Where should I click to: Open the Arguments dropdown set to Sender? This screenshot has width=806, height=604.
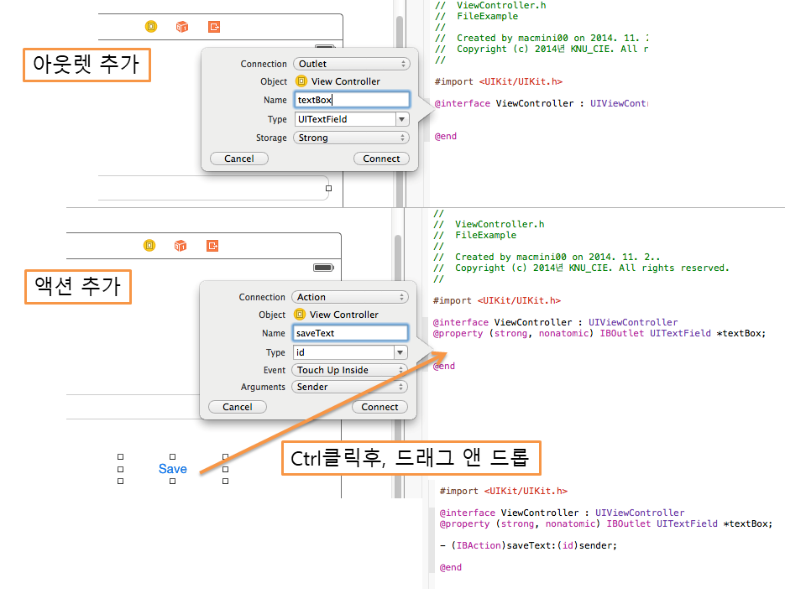coord(349,387)
